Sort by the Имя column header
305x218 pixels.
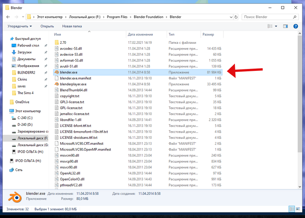click(x=90, y=34)
